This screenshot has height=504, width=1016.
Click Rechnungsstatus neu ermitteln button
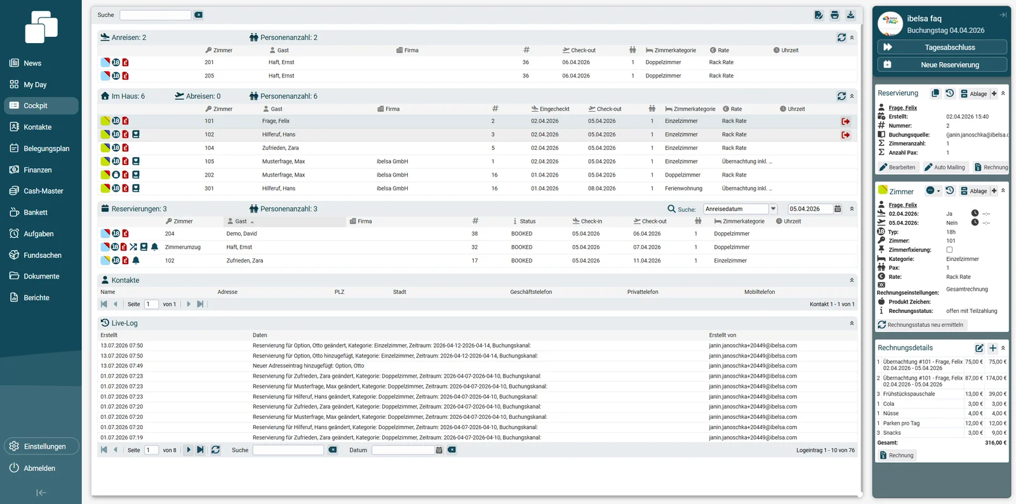921,325
